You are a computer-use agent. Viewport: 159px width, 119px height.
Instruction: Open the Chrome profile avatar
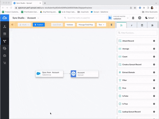click(152, 8)
